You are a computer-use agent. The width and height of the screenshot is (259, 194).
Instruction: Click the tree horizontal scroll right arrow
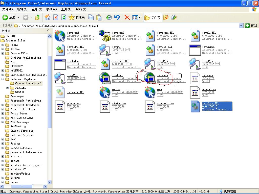pos(45,186)
